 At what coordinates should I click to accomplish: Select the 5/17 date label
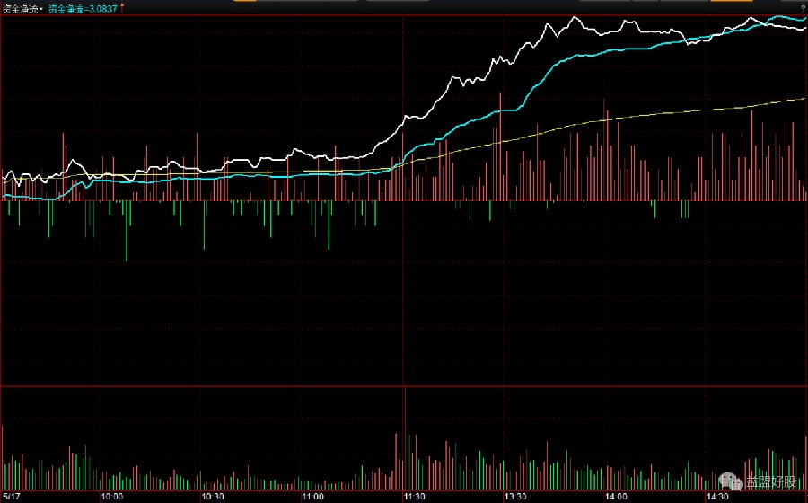11,497
